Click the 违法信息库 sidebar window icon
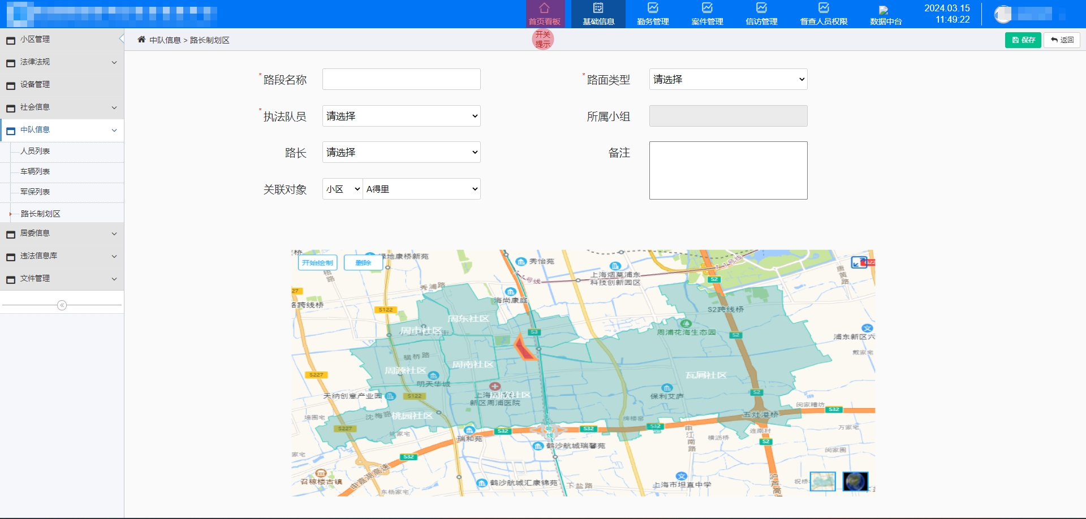 tap(11, 257)
